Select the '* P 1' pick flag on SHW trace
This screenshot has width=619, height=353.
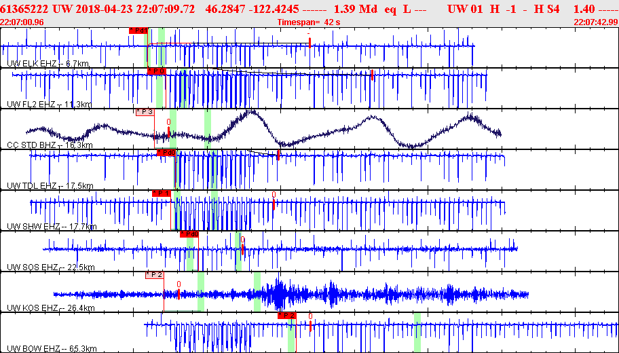pyautogui.click(x=162, y=193)
